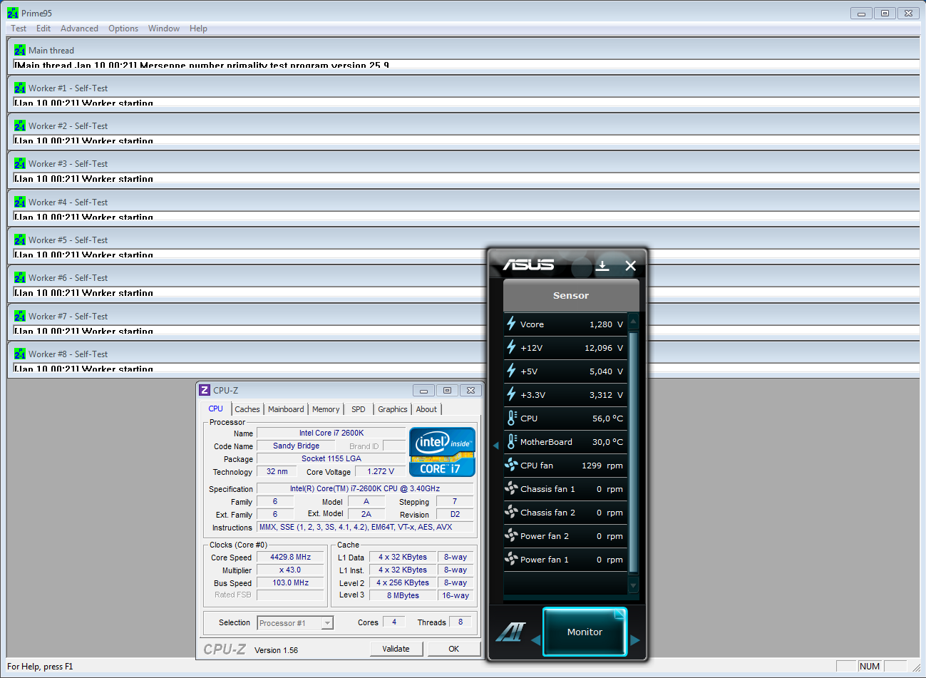Switch to the SPD tab
The image size is (926, 678).
(x=359, y=409)
